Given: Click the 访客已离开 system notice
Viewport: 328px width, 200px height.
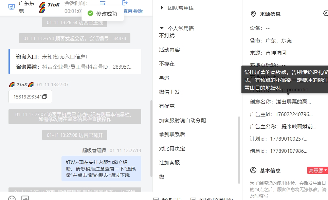Looking at the screenshot, I should click(x=75, y=135).
